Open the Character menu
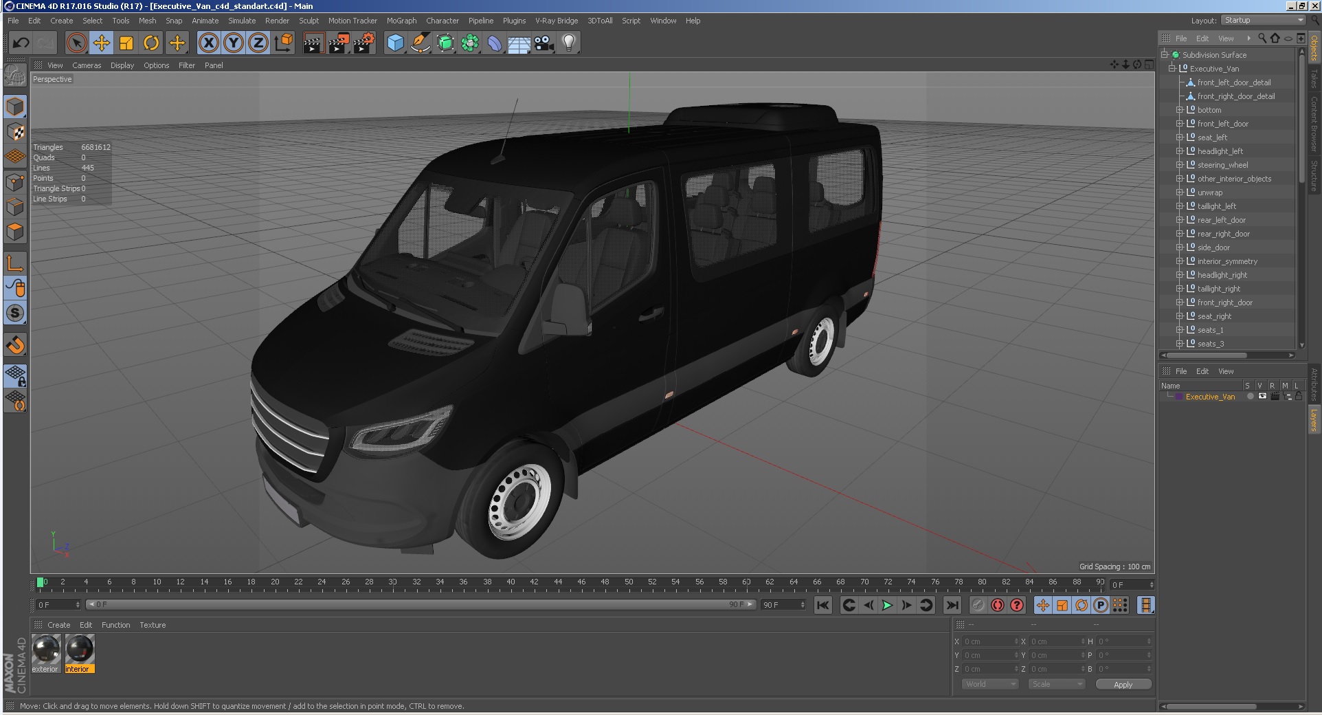 pyautogui.click(x=442, y=21)
